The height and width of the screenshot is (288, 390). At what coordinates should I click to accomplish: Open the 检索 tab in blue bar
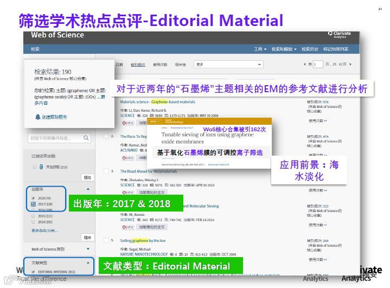[x=35, y=49]
